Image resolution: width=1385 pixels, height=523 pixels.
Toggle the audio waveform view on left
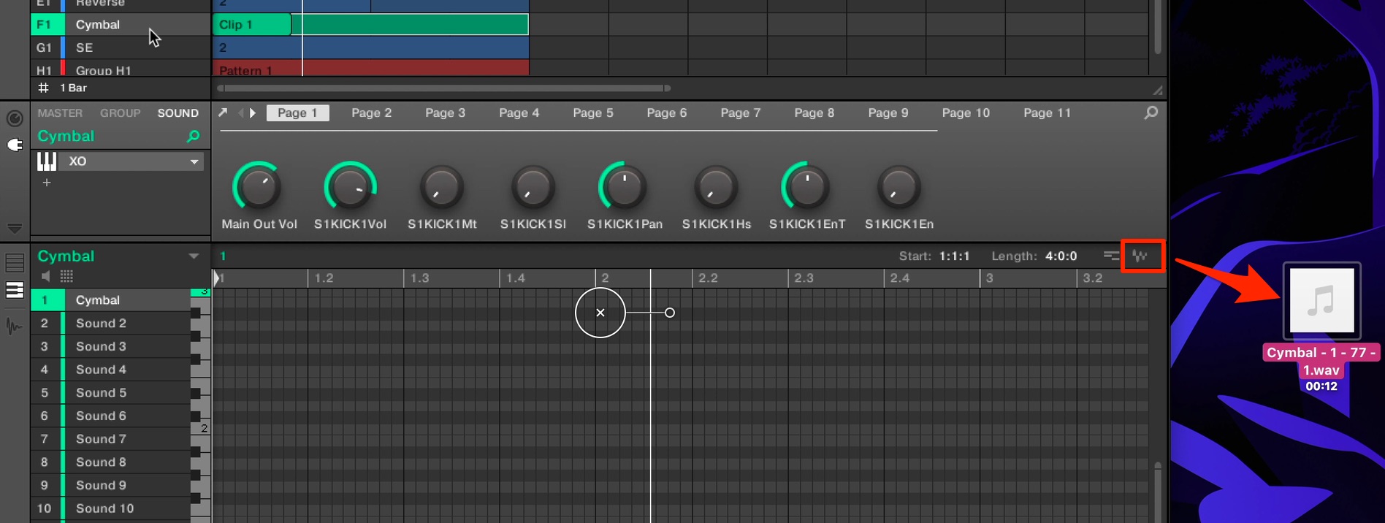pos(14,326)
